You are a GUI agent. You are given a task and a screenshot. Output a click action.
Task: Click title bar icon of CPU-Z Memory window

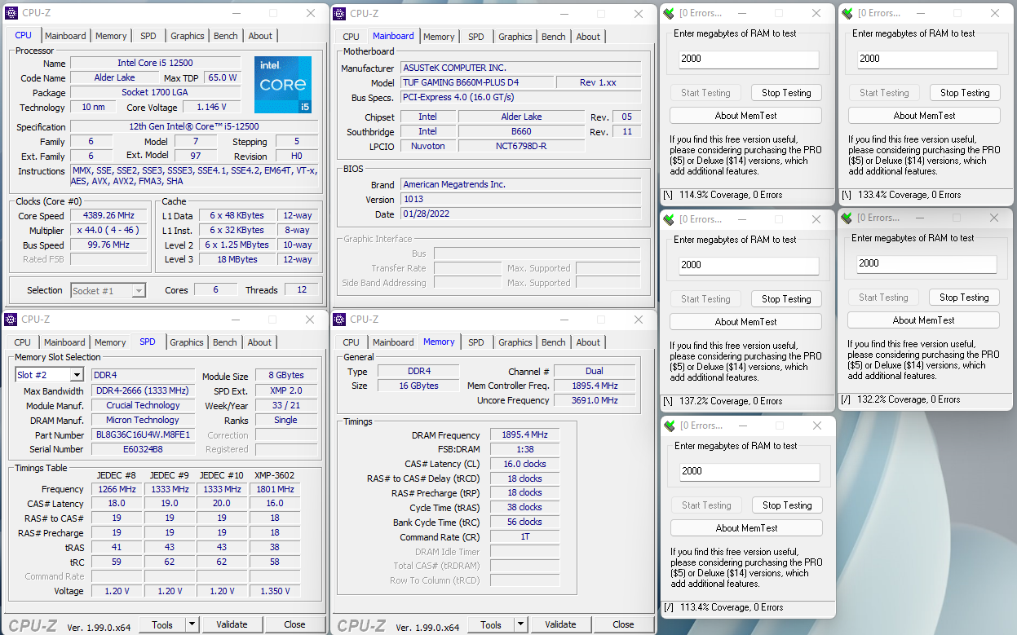coord(340,320)
